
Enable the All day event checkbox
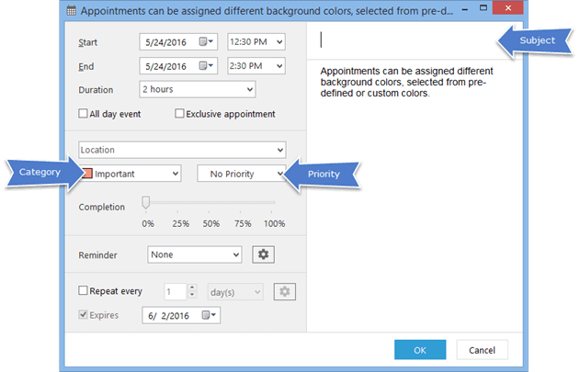click(83, 113)
